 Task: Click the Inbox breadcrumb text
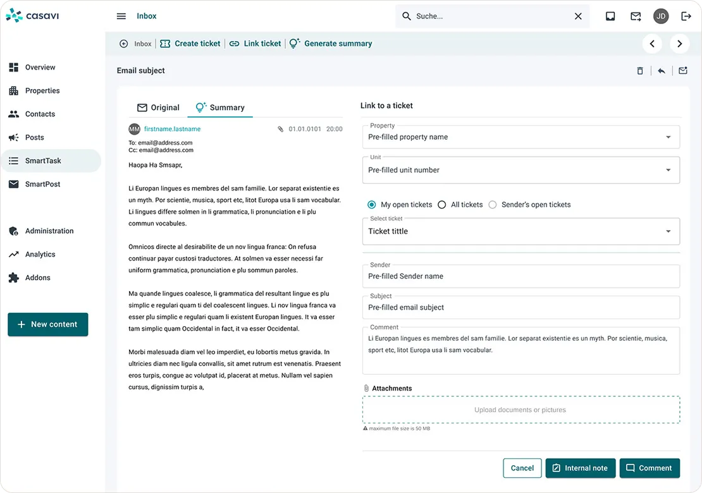click(x=143, y=44)
